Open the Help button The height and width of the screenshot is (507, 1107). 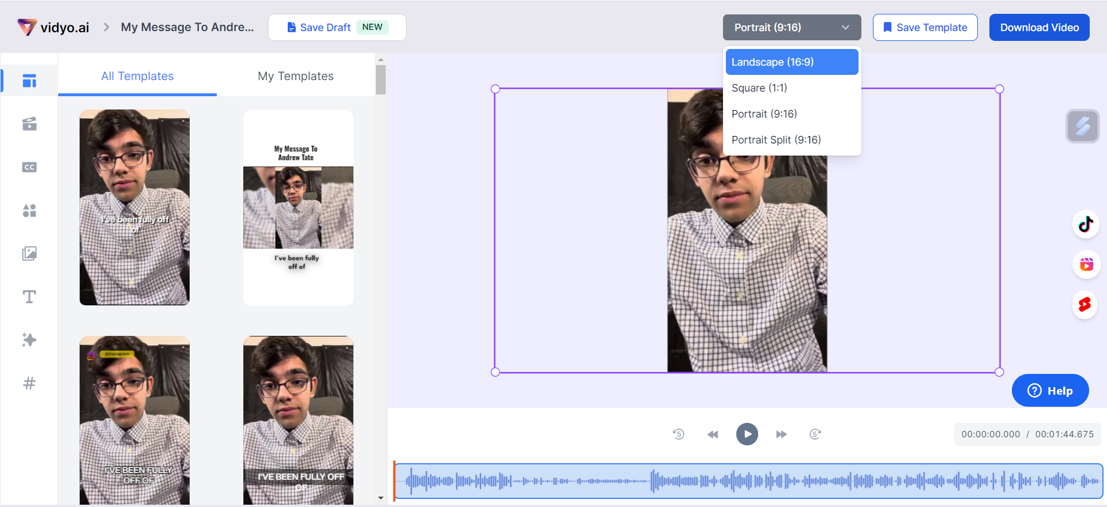[x=1050, y=391]
